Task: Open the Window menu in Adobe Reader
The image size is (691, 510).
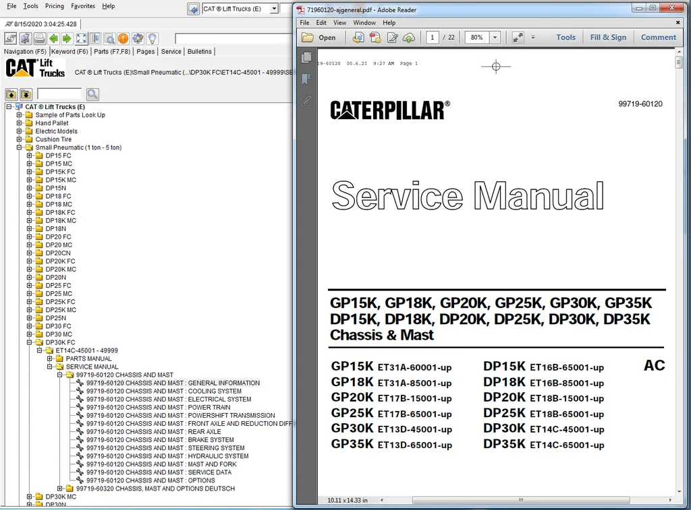Action: [364, 23]
